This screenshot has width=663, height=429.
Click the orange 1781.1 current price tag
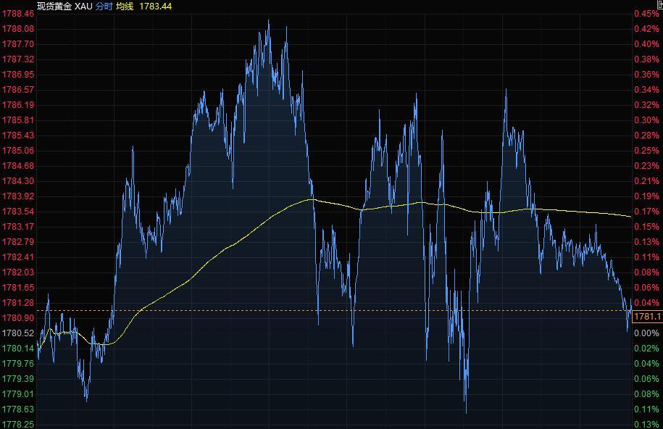point(648,317)
